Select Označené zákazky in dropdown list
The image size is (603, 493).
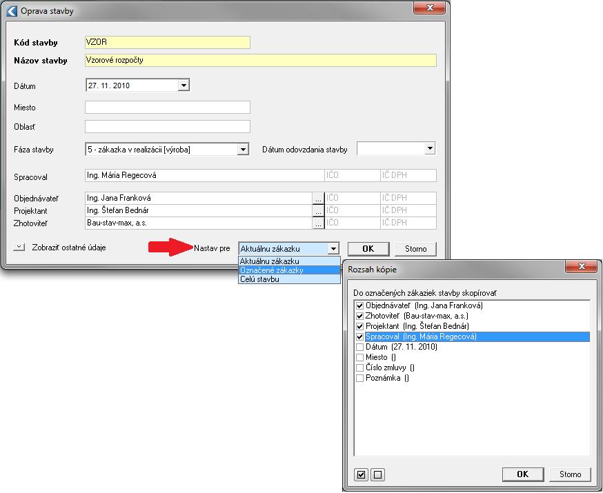pos(289,270)
